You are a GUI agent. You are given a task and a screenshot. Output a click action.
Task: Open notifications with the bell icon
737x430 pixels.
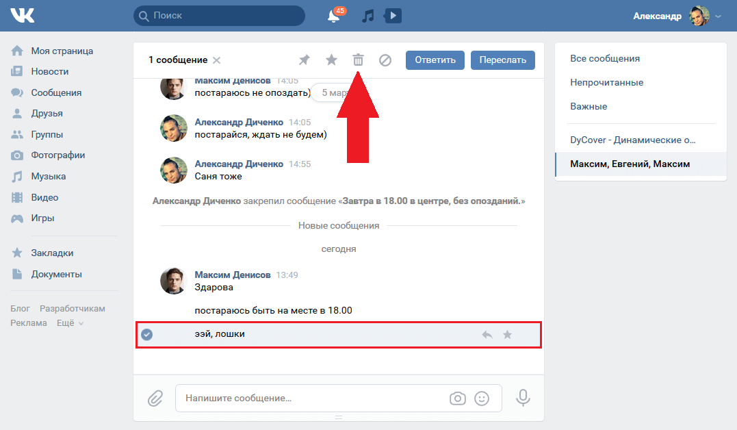click(x=333, y=15)
